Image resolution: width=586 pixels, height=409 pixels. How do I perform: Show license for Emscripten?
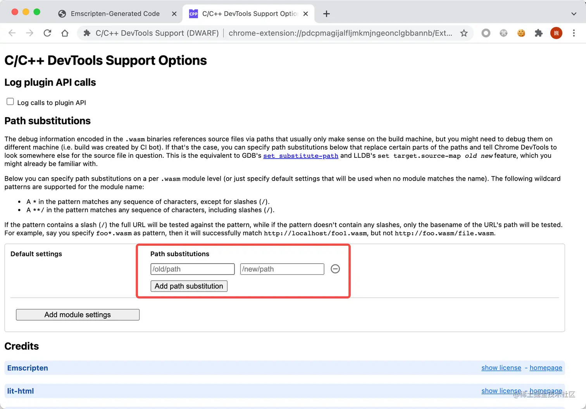[501, 368]
